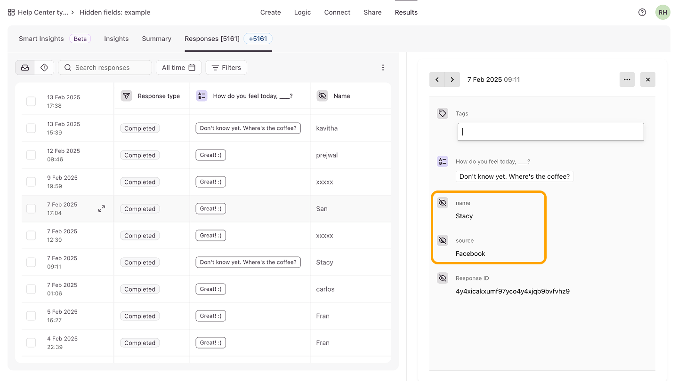Go to next response with right arrow
The width and height of the screenshot is (678, 381).
[x=452, y=79]
